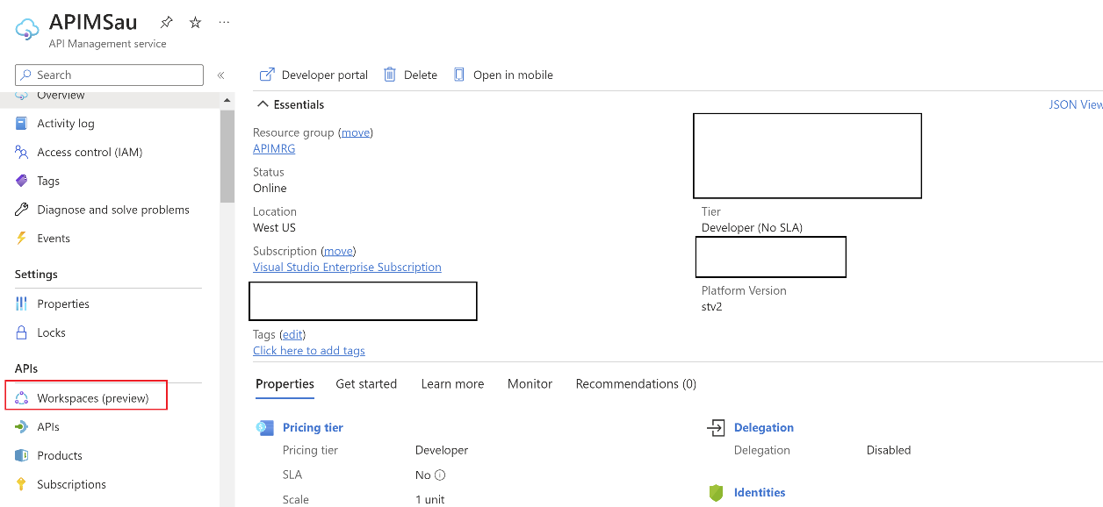The width and height of the screenshot is (1103, 507).
Task: Open the Recommendations (0) tab
Action: 636,383
